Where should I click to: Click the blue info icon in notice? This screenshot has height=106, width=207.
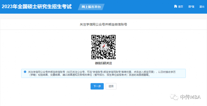pos(25,72)
